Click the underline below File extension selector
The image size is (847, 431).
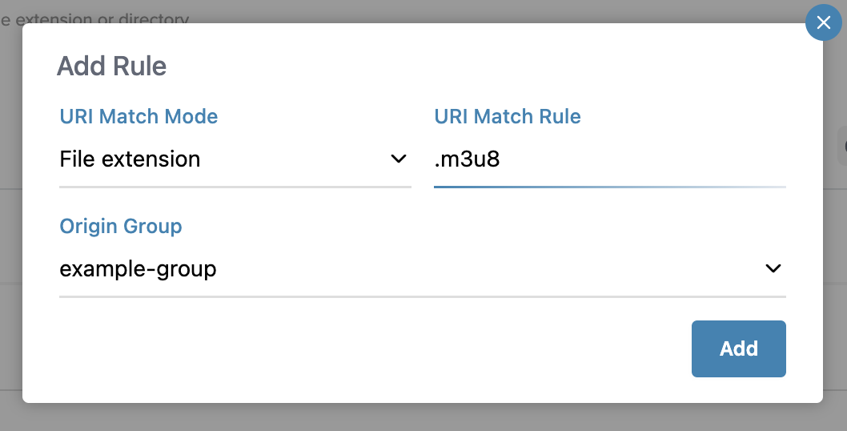[235, 187]
